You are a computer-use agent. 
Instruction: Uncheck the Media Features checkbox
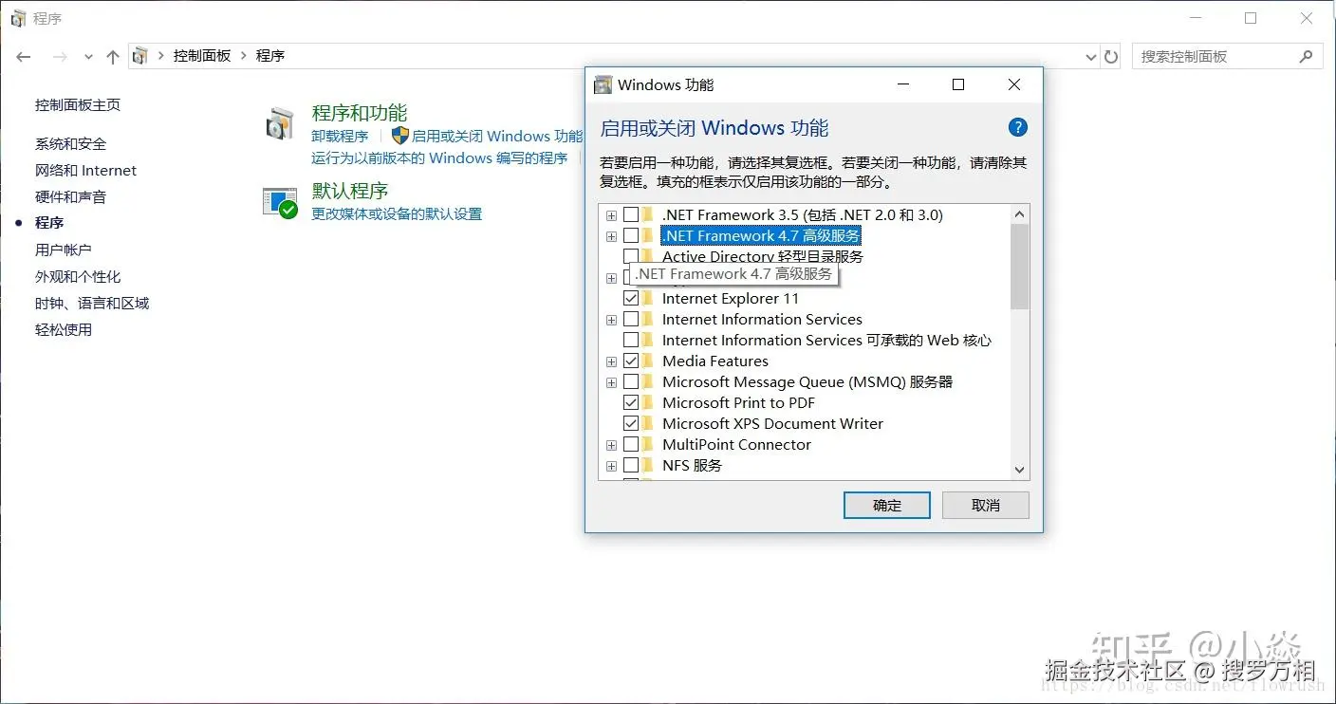point(631,361)
